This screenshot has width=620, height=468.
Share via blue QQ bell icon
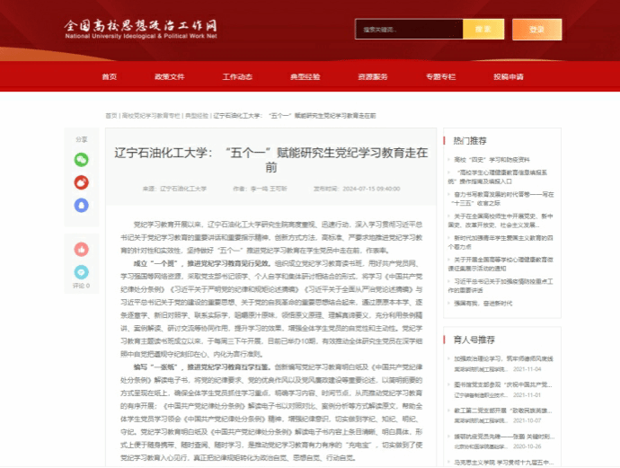82,205
